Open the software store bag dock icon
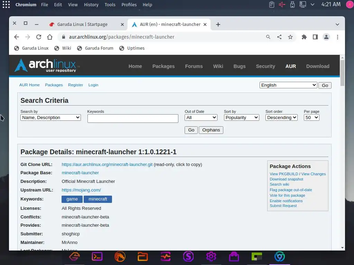 pyautogui.click(x=234, y=256)
